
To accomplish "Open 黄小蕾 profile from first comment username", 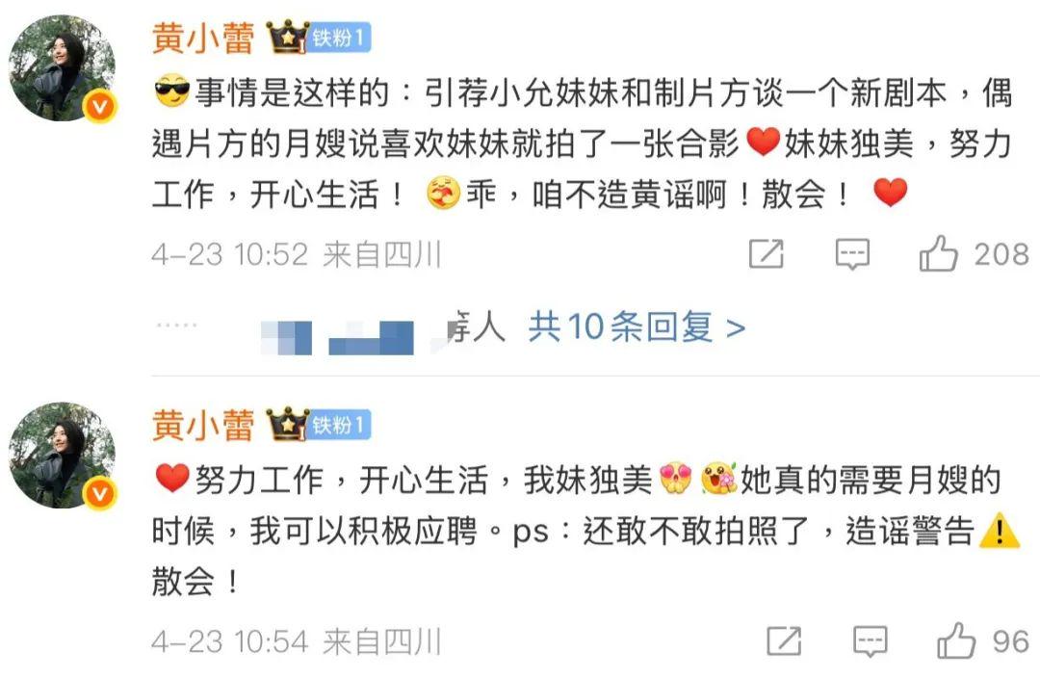I will [203, 38].
